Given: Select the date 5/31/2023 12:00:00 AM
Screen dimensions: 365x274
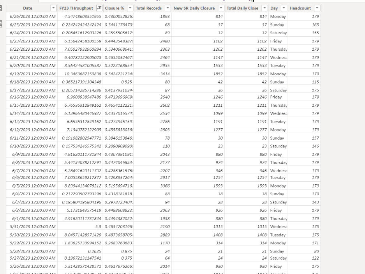Looking at the screenshot, I should point(33,227).
